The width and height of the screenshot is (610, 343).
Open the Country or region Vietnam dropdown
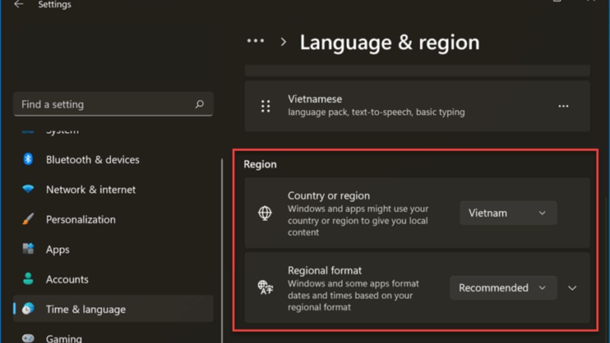click(508, 213)
